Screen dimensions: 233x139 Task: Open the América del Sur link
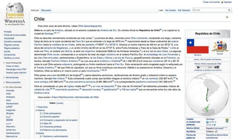(109, 30)
